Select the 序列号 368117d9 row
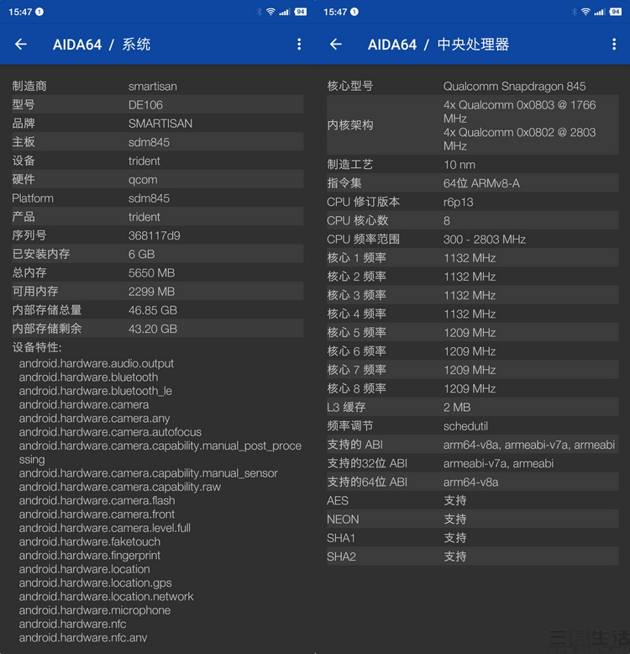630x654 pixels. 157,235
